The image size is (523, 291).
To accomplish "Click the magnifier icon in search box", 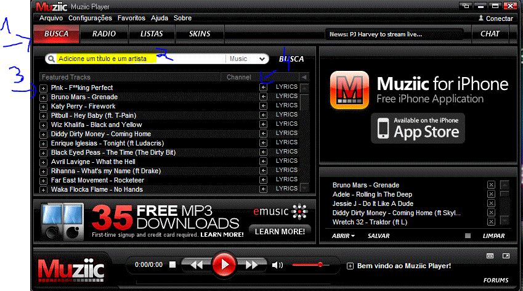I will pos(51,59).
